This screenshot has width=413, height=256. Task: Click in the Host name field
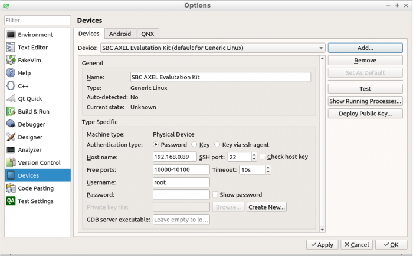tap(174, 157)
